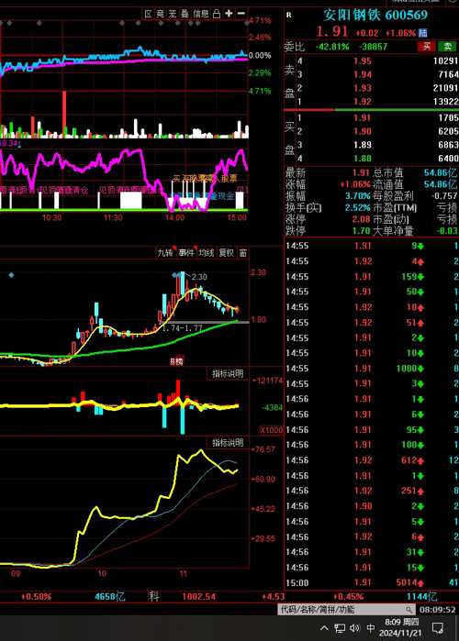This screenshot has width=459, height=641.
Task: Click the lock icon in intraday toolbar
Action: tap(217, 14)
